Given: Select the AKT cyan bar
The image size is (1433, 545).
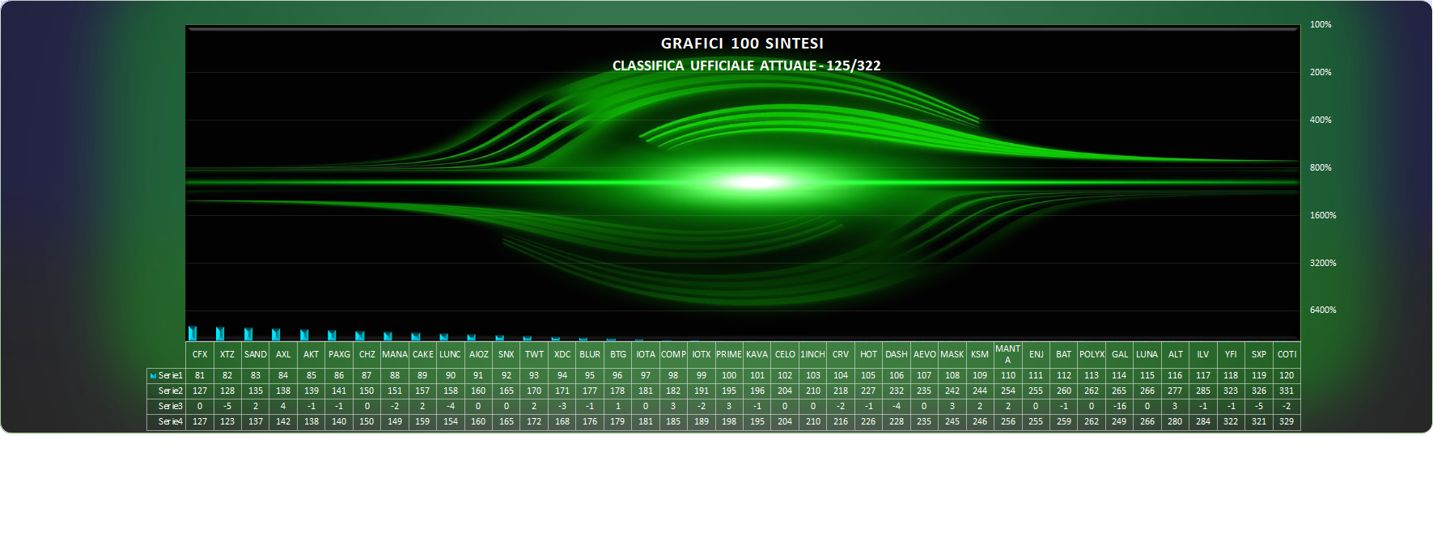Looking at the screenshot, I should coord(304,335).
